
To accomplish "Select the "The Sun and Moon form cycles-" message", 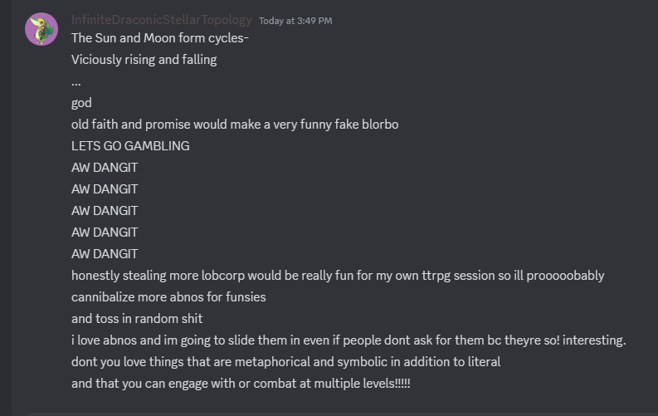I will click(x=159, y=38).
